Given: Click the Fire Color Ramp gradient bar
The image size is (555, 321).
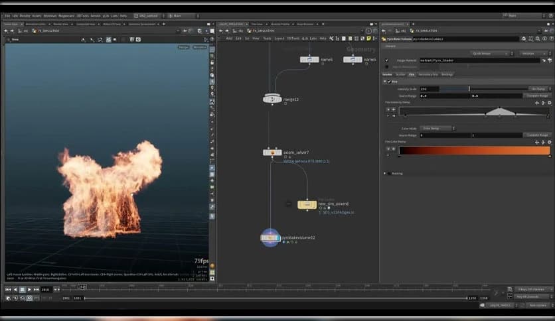Looking at the screenshot, I should 474,151.
